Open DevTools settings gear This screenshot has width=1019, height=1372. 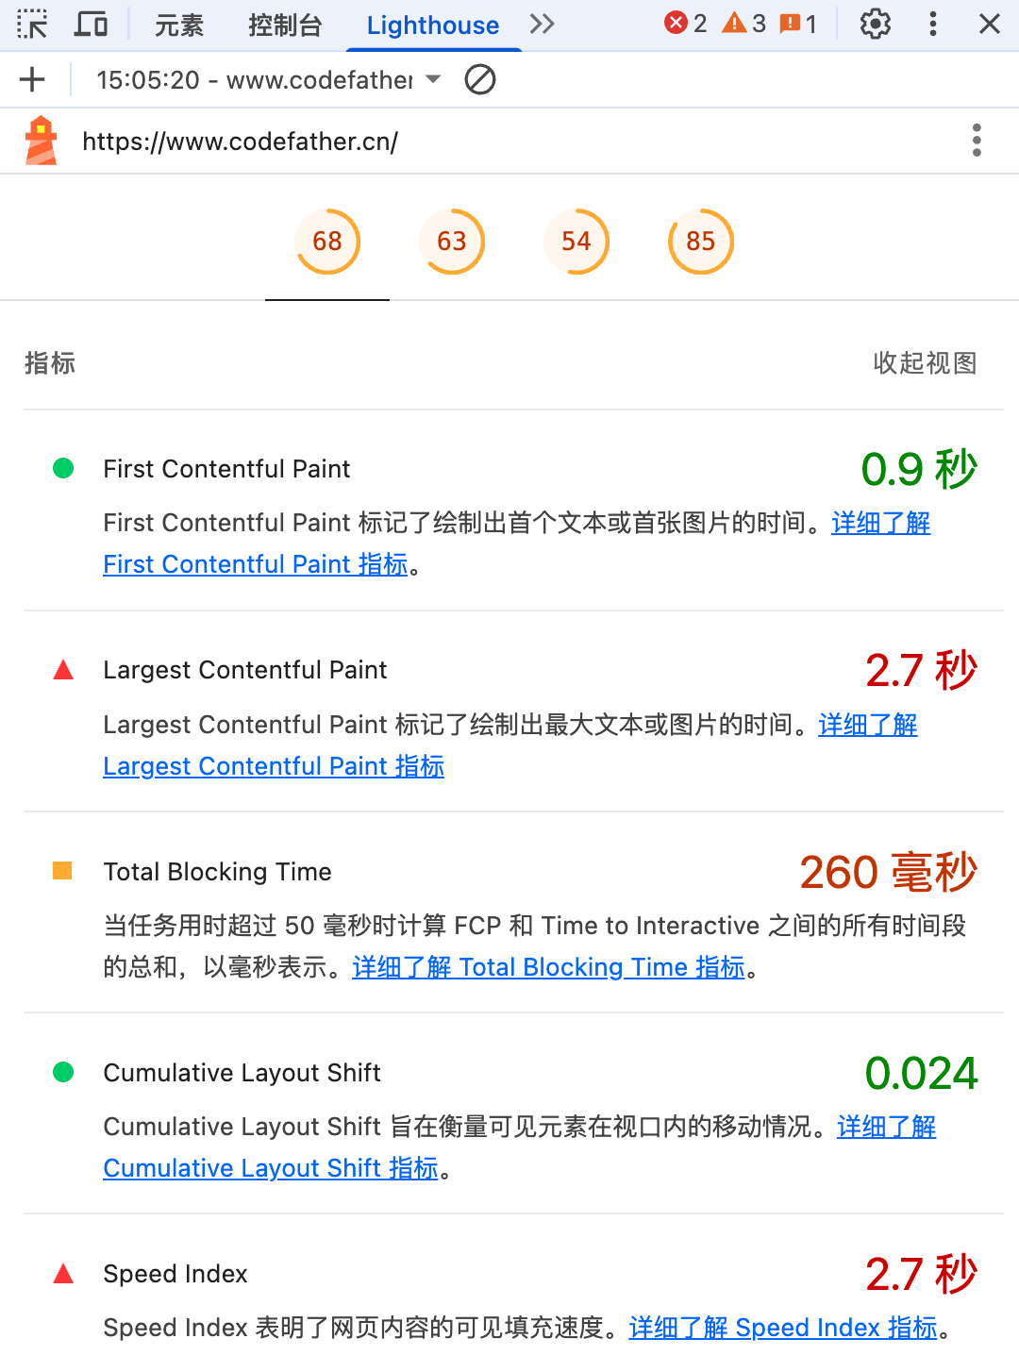tap(875, 25)
